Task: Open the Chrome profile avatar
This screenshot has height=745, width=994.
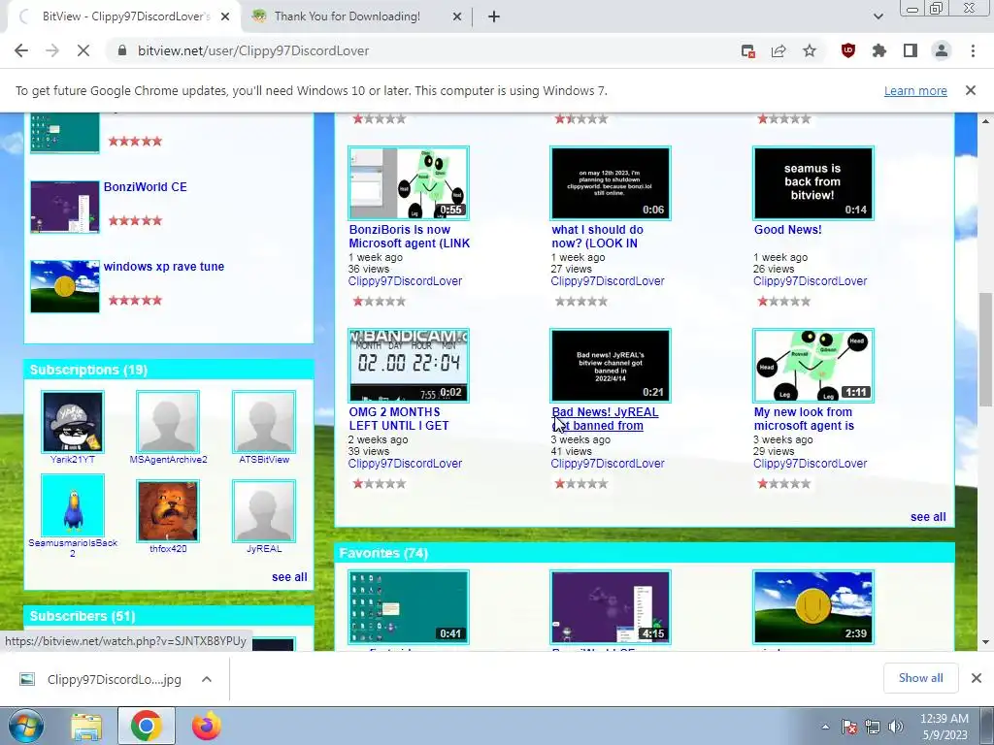Action: pos(942,51)
